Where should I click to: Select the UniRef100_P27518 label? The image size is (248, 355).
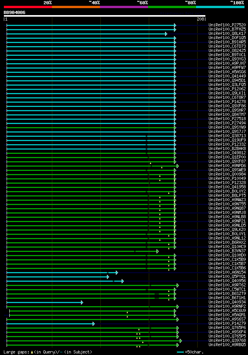coord(227,119)
